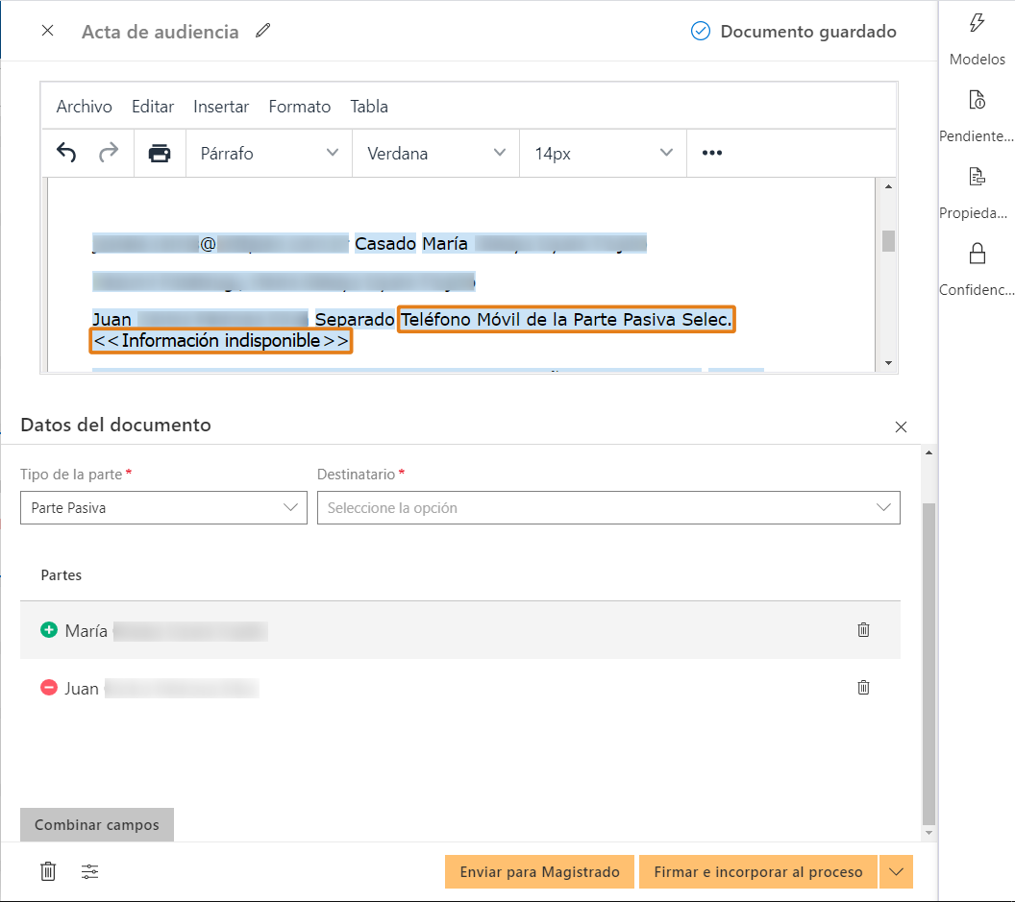Open the Formato menu

[x=300, y=106]
